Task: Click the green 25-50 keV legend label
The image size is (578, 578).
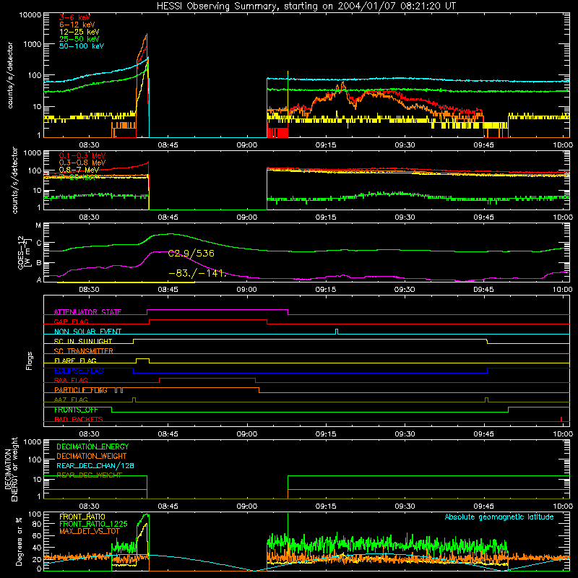Action: [x=79, y=39]
